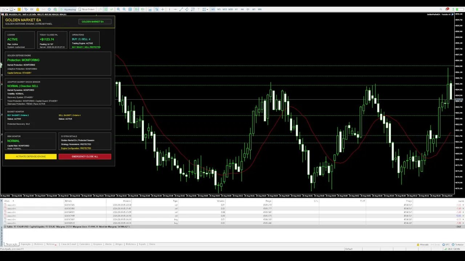Click the chart screenshot camera icon

(x=150, y=9)
